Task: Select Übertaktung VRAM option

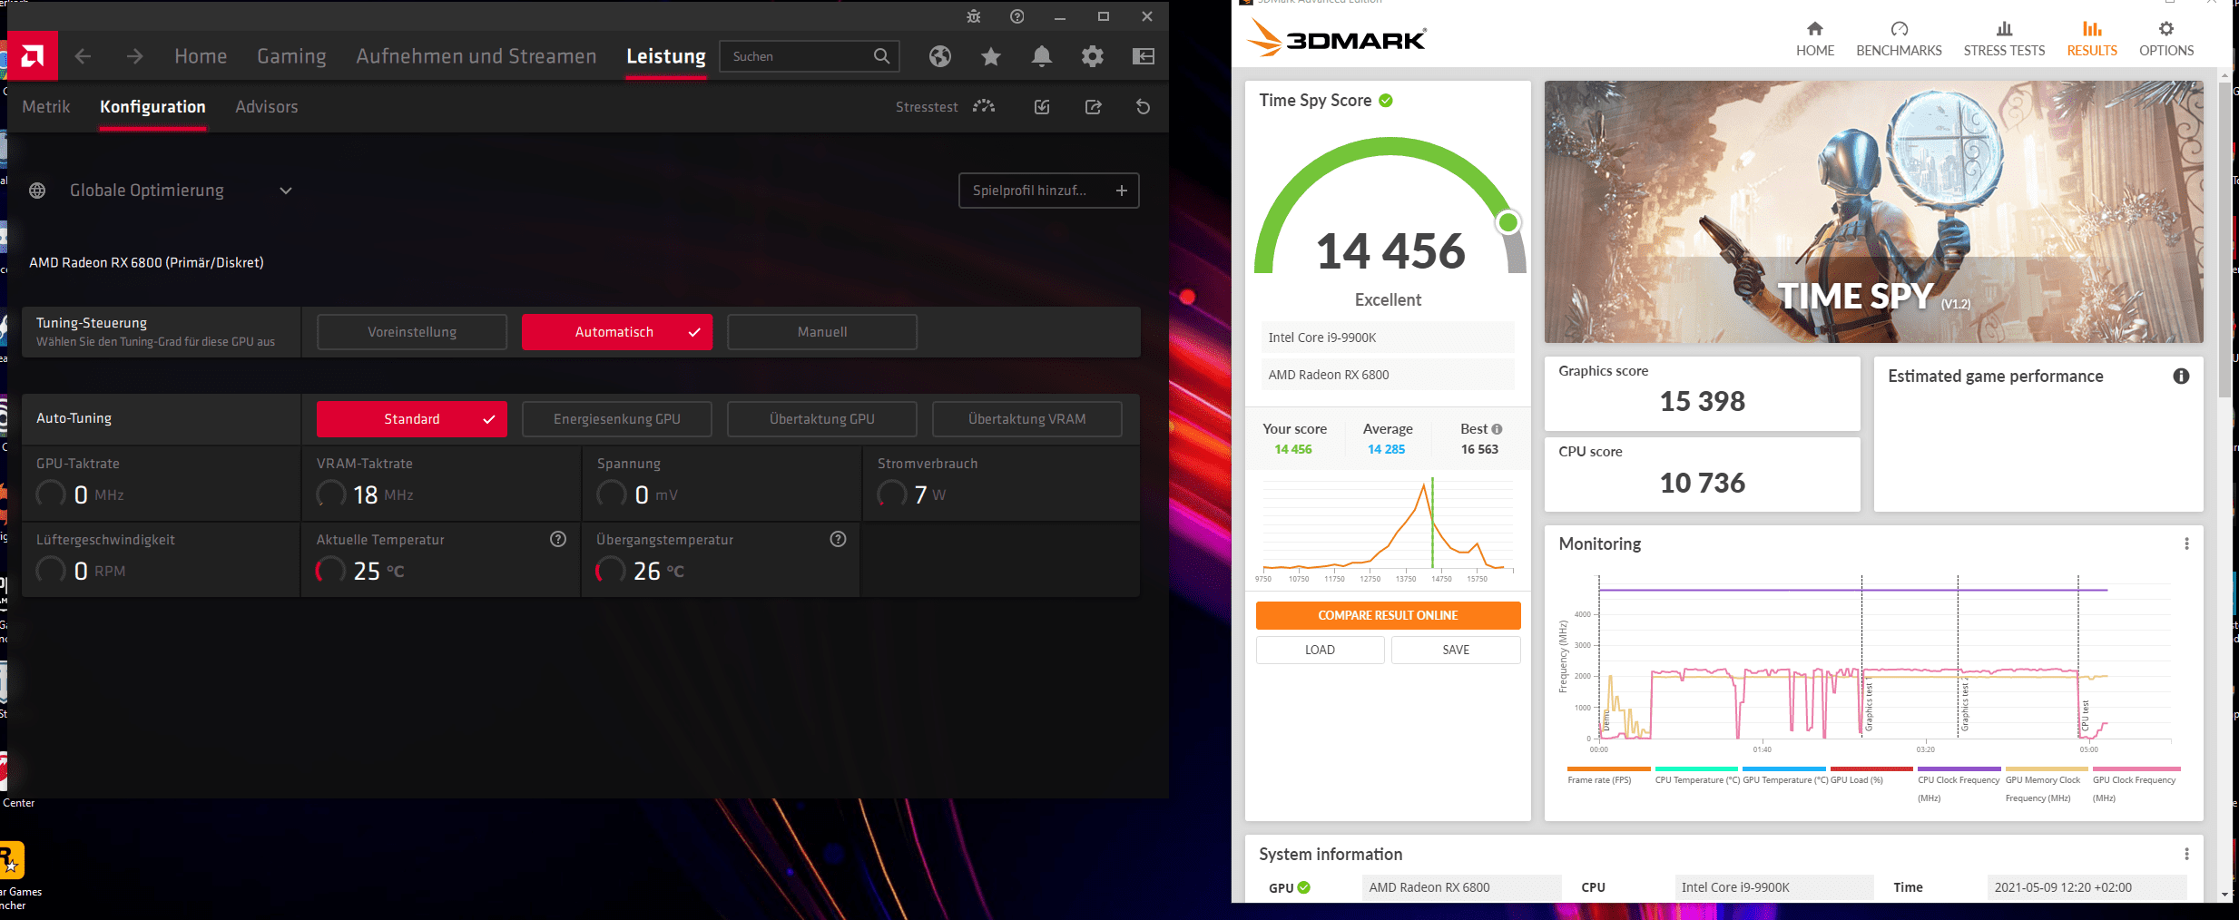Action: tap(1027, 419)
